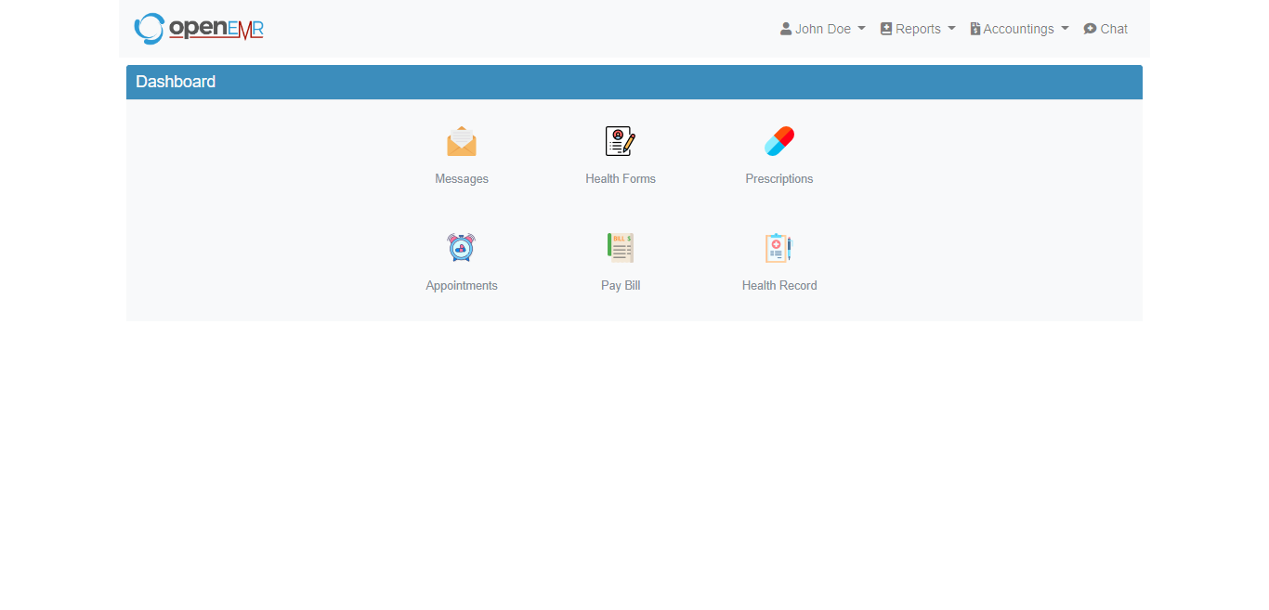This screenshot has height=610, width=1269.
Task: Open the Appointments alarm clock icon
Action: [x=462, y=248]
